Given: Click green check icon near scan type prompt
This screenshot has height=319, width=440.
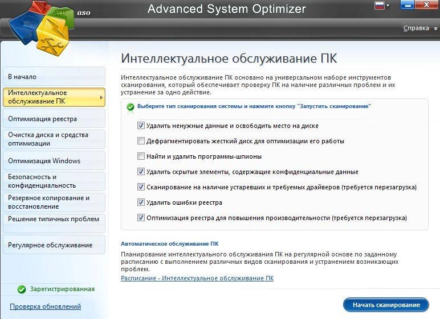Looking at the screenshot, I should coord(131,107).
